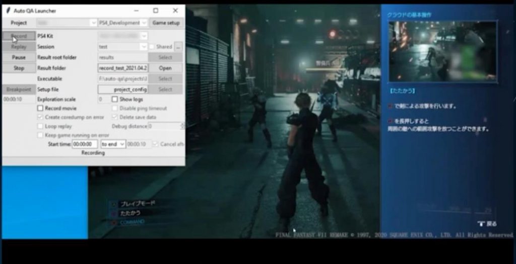Click the Record button
Screen dimensions: 516x264
click(19, 36)
